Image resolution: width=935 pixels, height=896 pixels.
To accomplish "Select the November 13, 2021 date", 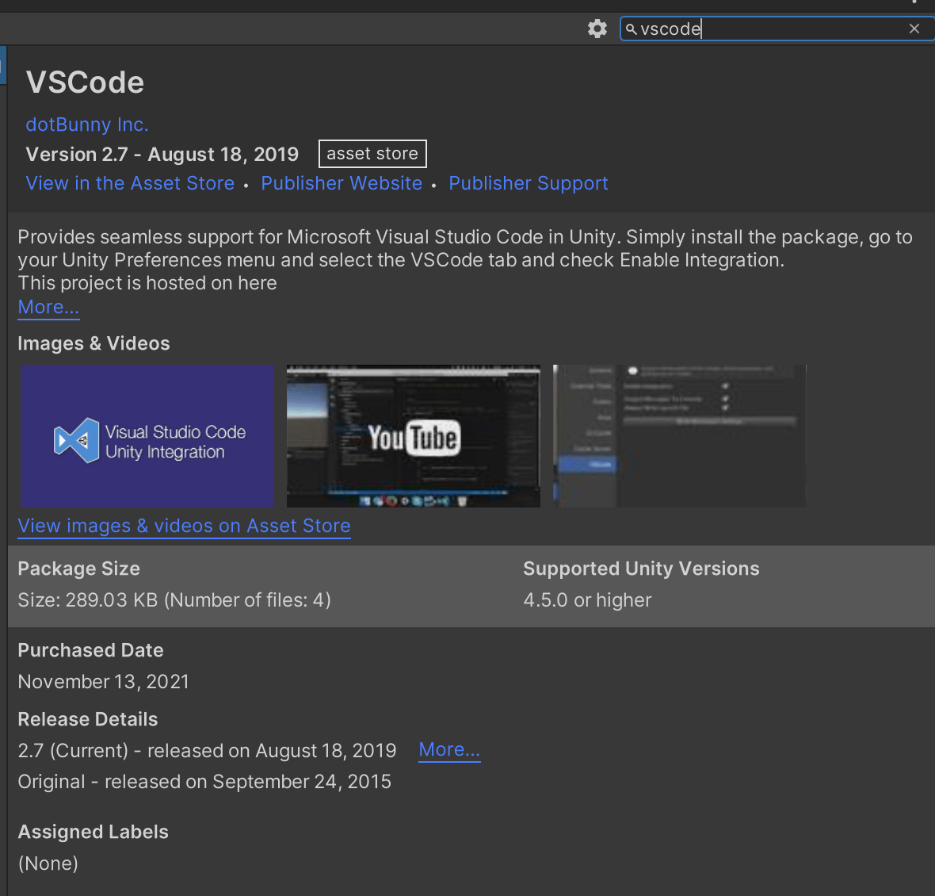I will pos(104,682).
